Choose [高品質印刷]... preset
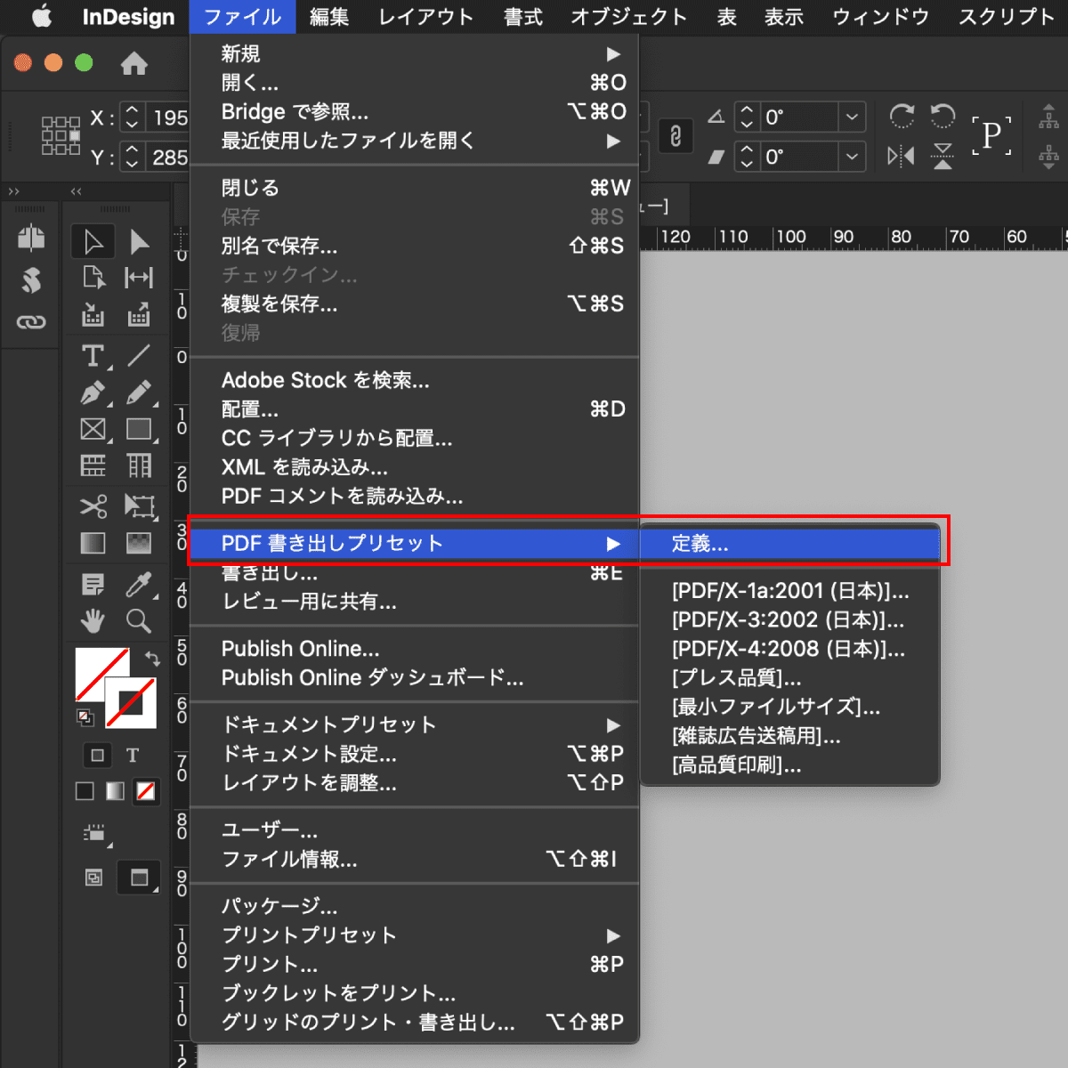 click(x=790, y=765)
